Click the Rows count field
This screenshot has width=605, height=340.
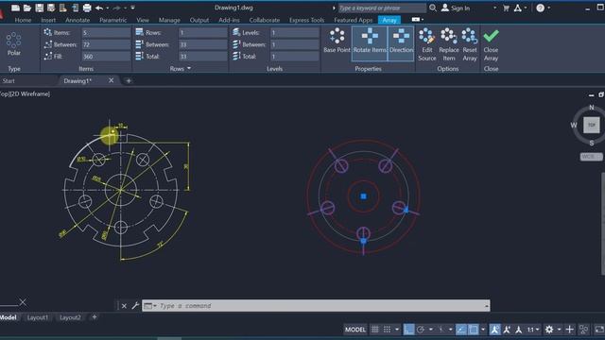click(x=202, y=33)
